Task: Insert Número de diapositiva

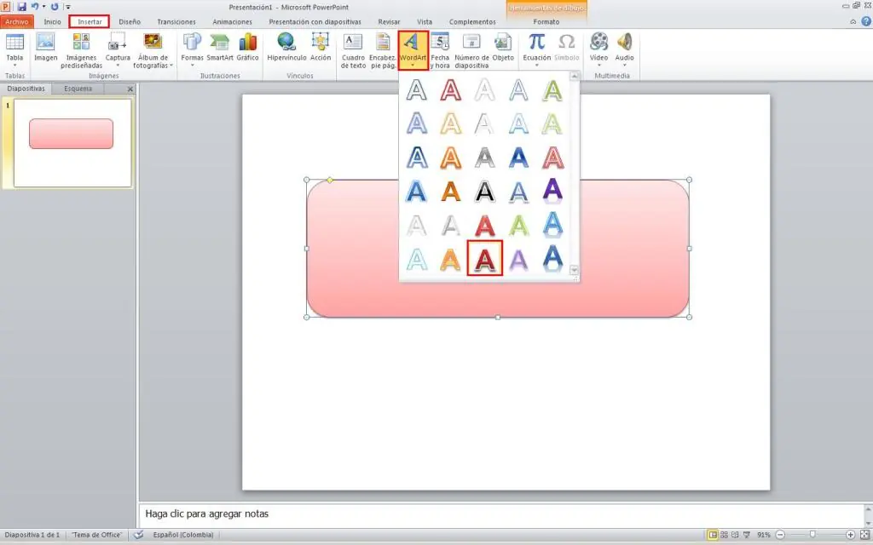Action: coord(471,50)
